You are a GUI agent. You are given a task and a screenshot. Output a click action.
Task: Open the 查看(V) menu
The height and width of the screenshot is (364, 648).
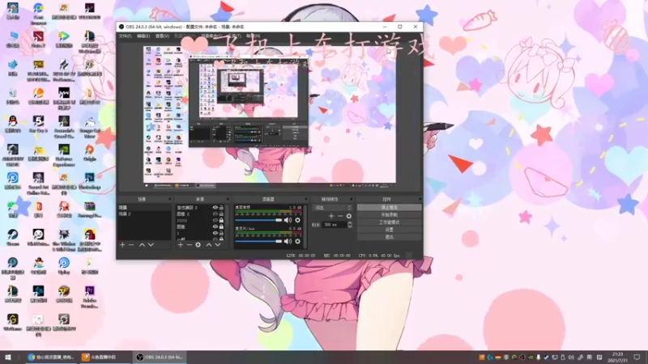click(162, 36)
